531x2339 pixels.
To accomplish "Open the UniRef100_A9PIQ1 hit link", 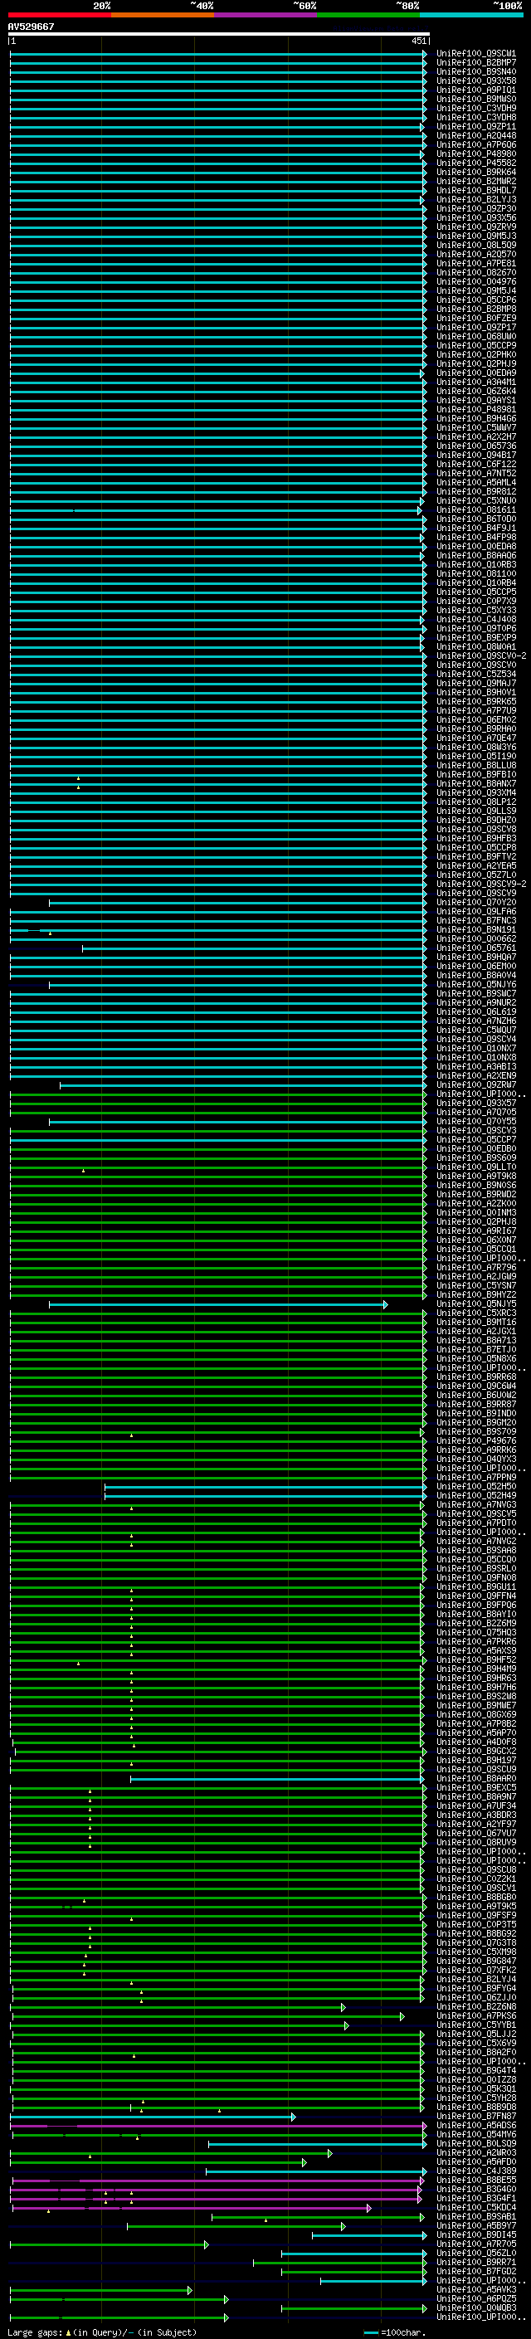I will coord(475,90).
